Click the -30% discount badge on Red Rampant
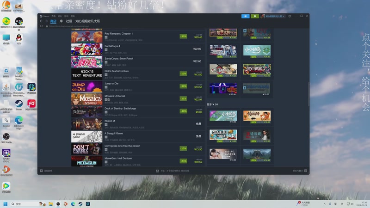The image size is (370, 208). [183, 37]
